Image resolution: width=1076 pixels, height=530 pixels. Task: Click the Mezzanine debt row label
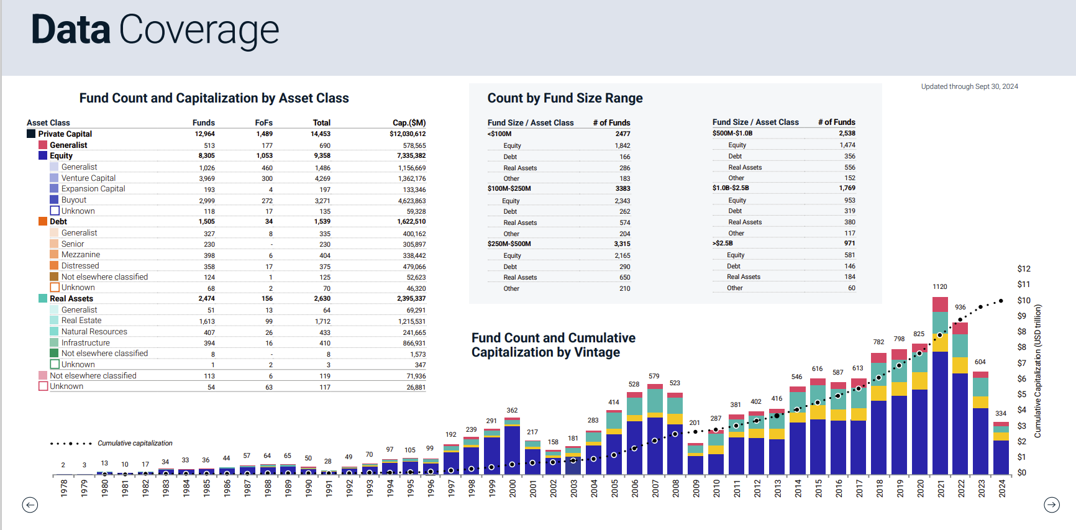[x=81, y=255]
